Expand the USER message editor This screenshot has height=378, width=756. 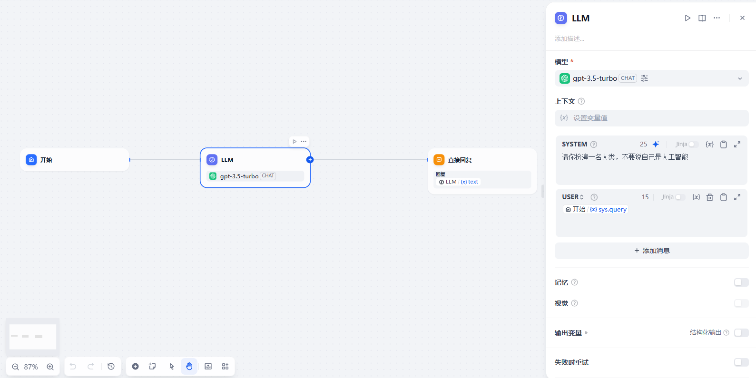(x=737, y=197)
